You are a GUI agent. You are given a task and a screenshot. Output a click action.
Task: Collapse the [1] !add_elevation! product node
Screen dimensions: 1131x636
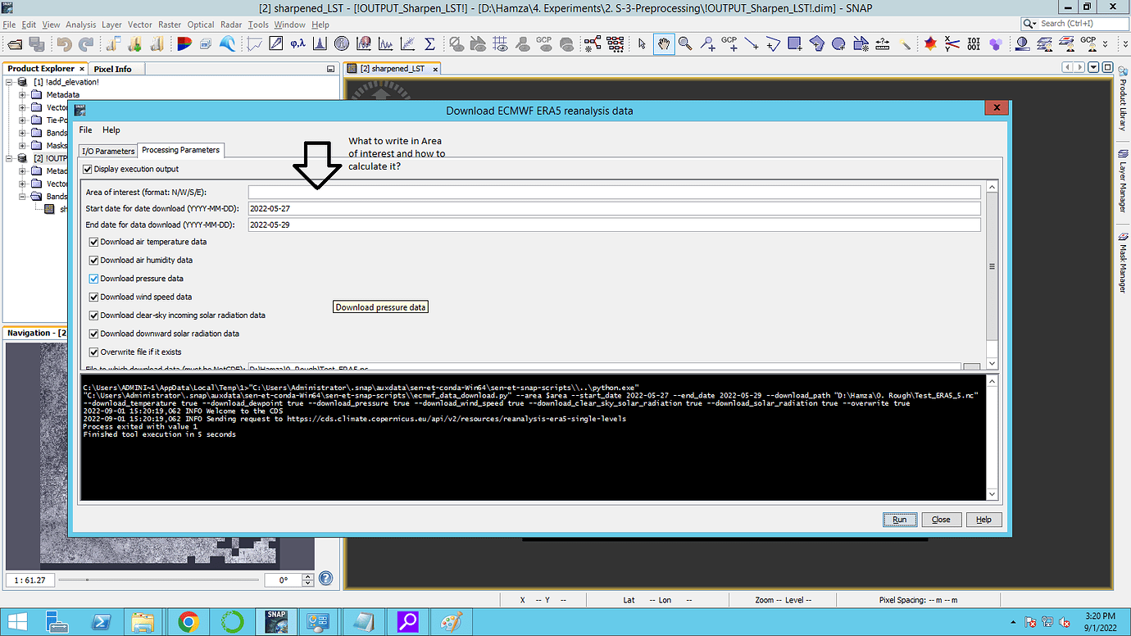pos(9,82)
